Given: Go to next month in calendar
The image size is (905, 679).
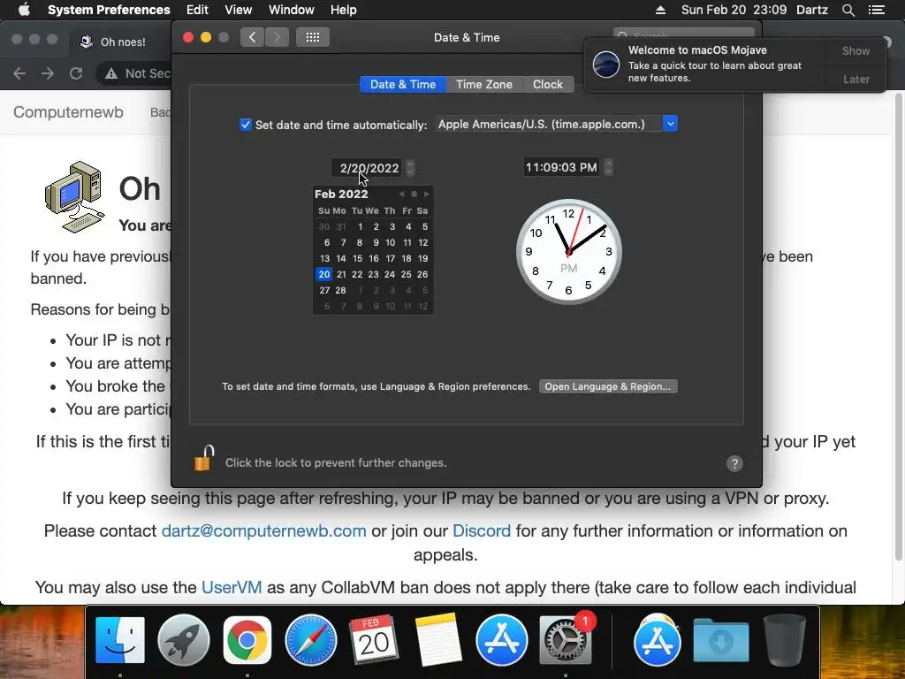Looking at the screenshot, I should (427, 194).
